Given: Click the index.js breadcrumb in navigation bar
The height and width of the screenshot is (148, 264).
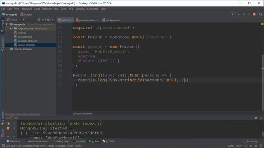Looking at the screenshot, I should point(26,15).
